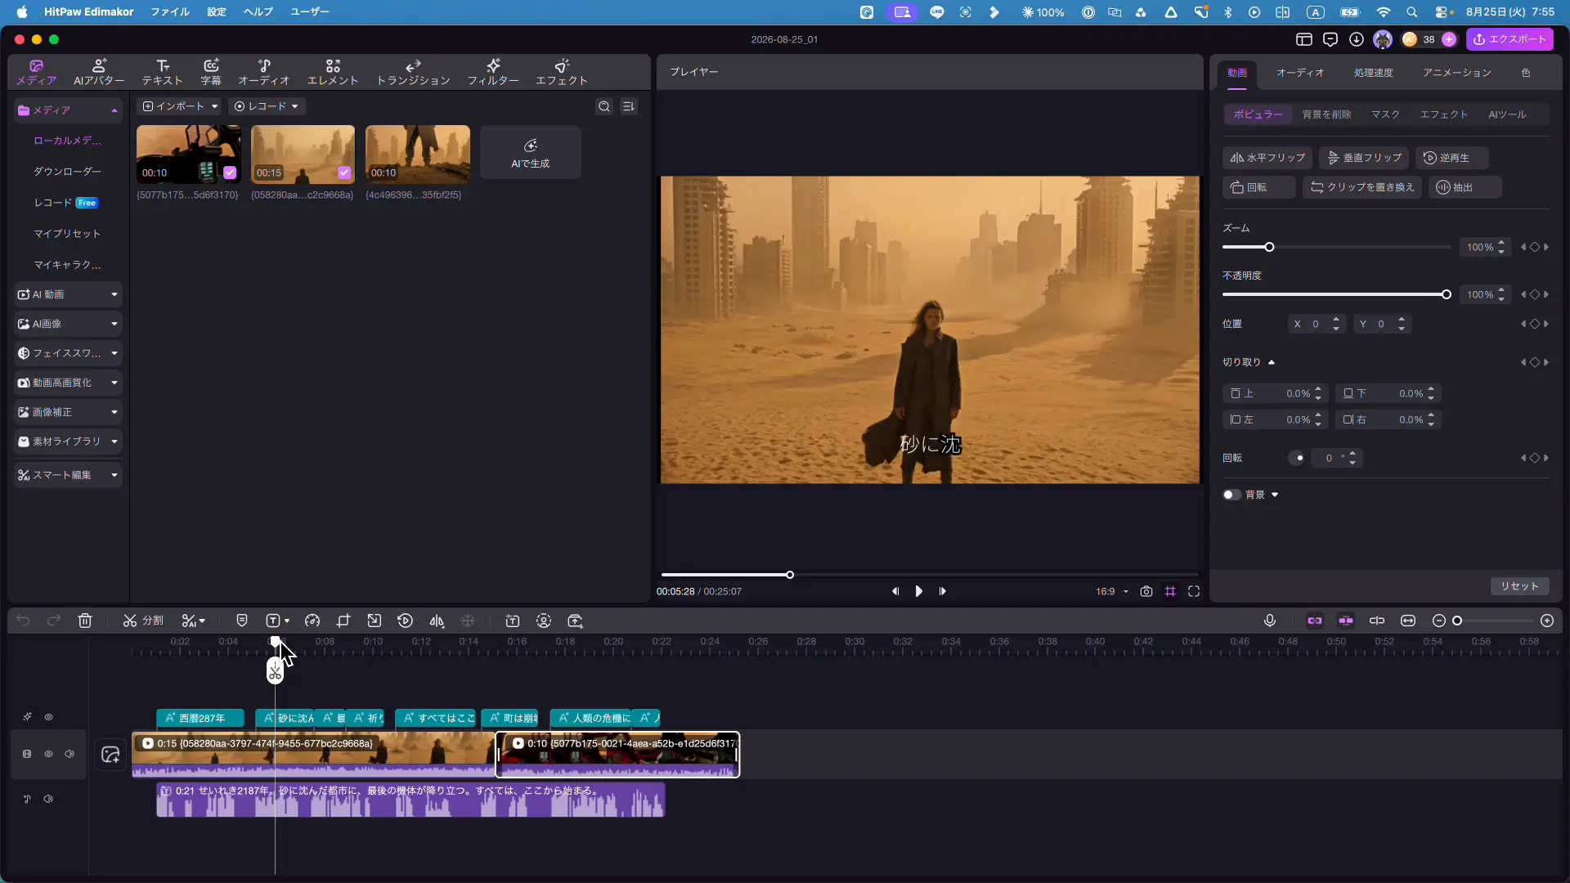Click the user avatar icon in title bar
This screenshot has width=1570, height=883.
click(x=1383, y=39)
